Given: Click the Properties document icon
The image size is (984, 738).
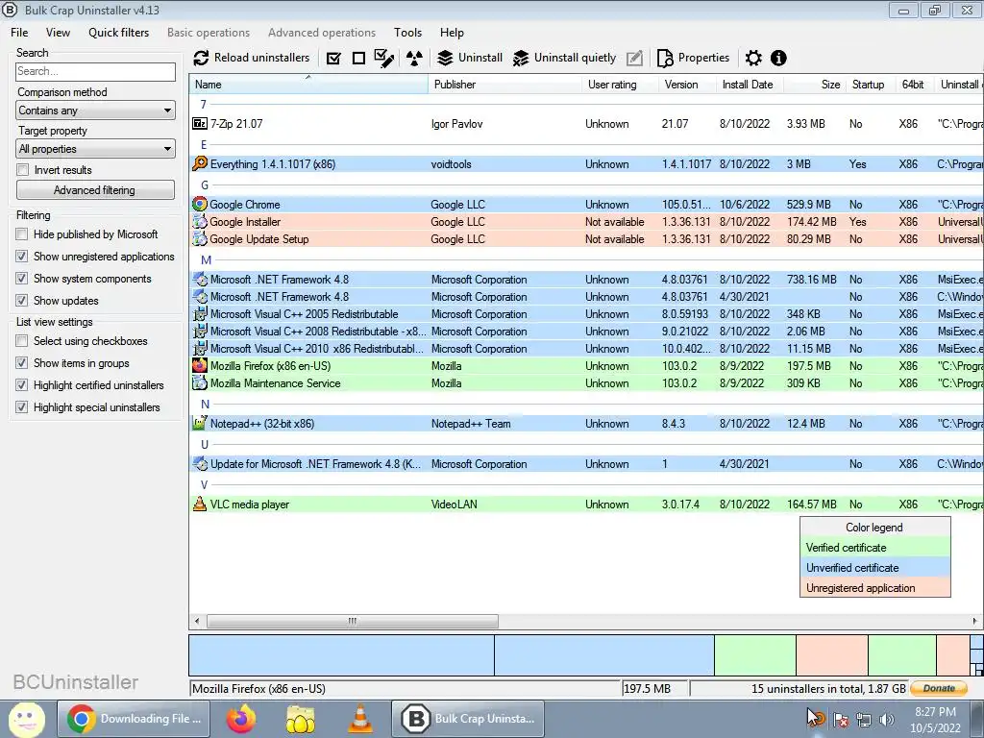Looking at the screenshot, I should 665,58.
